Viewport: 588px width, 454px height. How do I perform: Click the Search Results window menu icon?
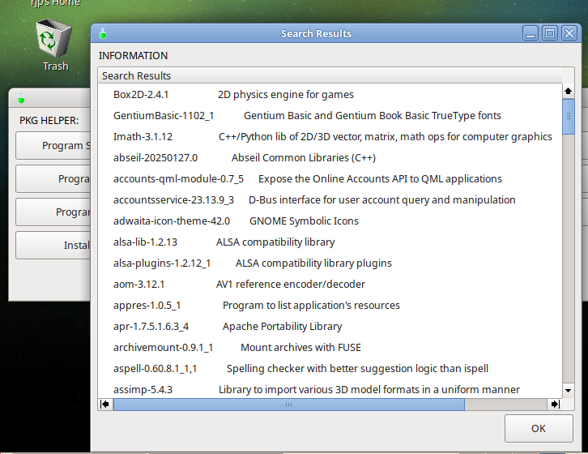[x=102, y=33]
